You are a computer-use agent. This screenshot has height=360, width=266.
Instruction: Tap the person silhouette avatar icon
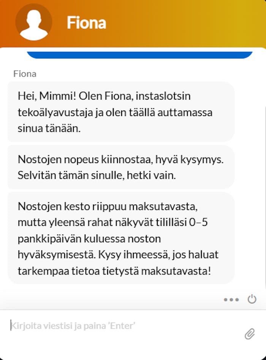[33, 22]
